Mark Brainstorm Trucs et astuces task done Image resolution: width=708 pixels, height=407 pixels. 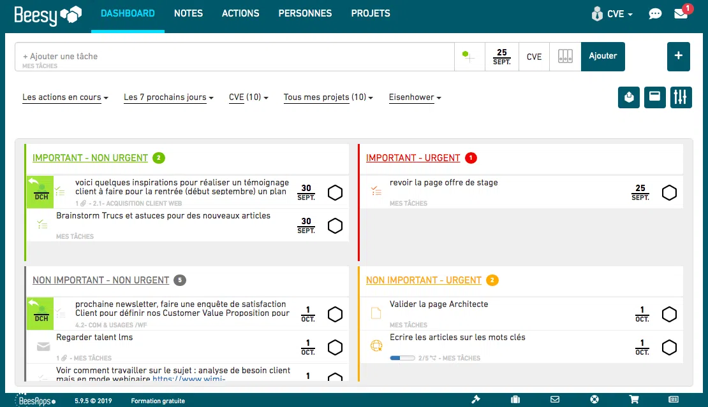335,226
